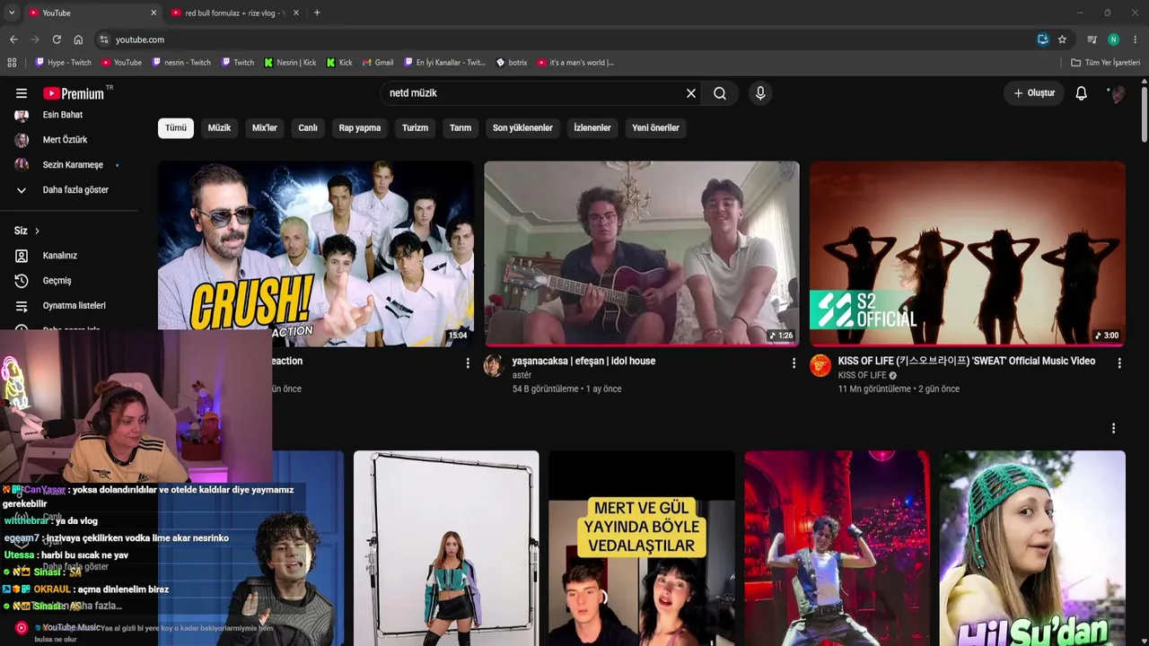Open the Tüm Yer İşaretleri bookmarks folder
1149x646 pixels.
point(1105,63)
